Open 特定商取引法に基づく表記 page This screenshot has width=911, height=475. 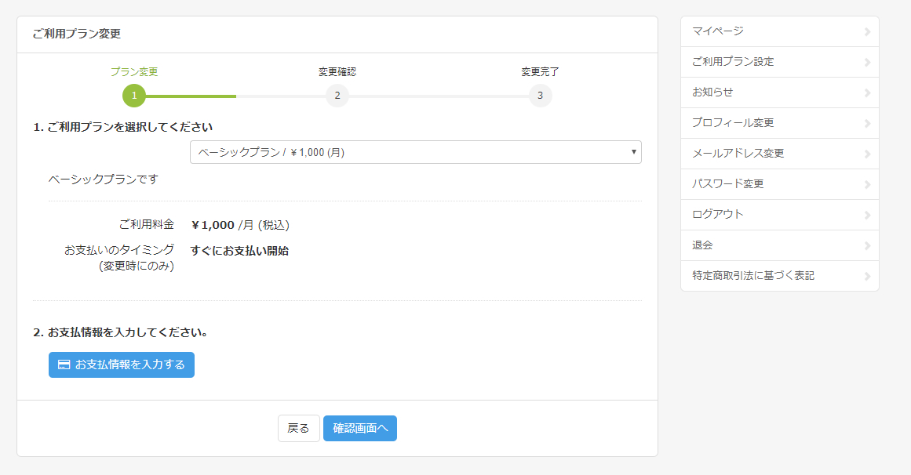tap(753, 276)
